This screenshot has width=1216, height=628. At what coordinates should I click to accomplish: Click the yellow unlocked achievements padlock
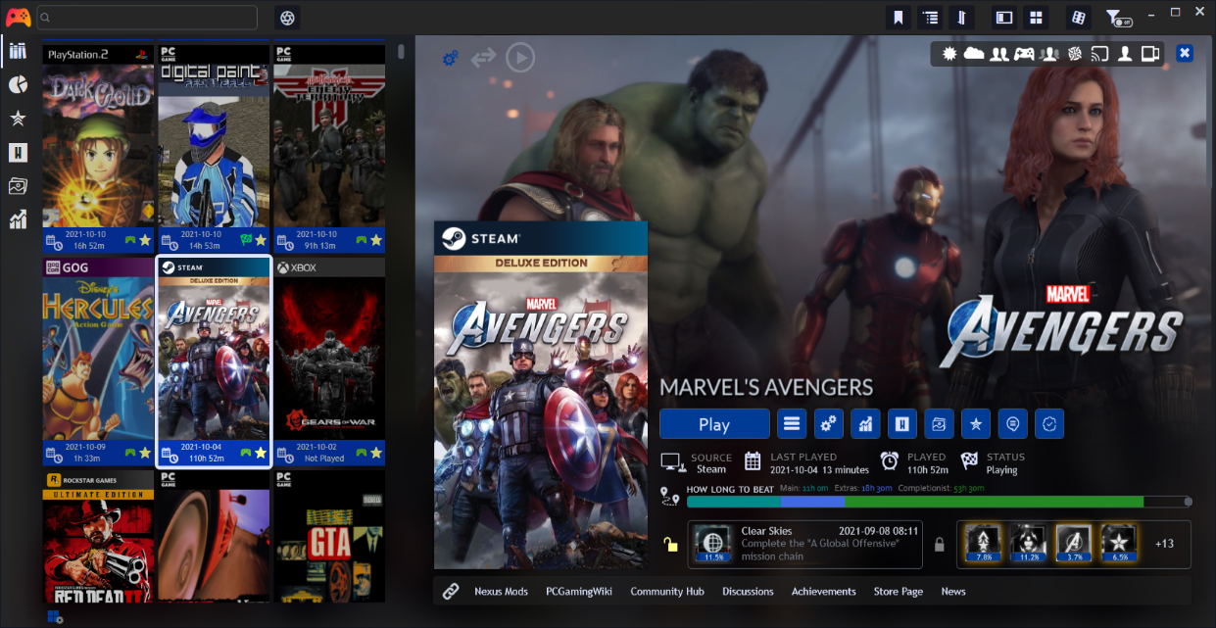(671, 545)
